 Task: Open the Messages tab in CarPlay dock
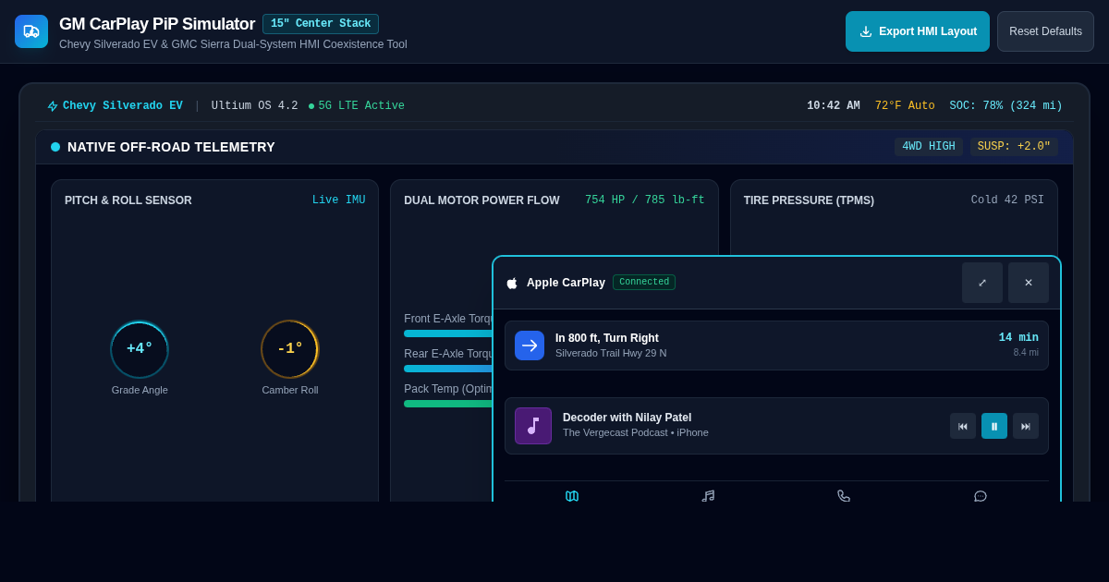pos(981,496)
